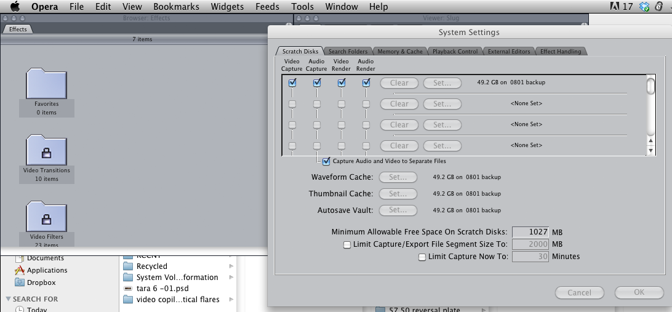
Task: Click the Minimum Allowable Free Space field
Action: tap(530, 232)
